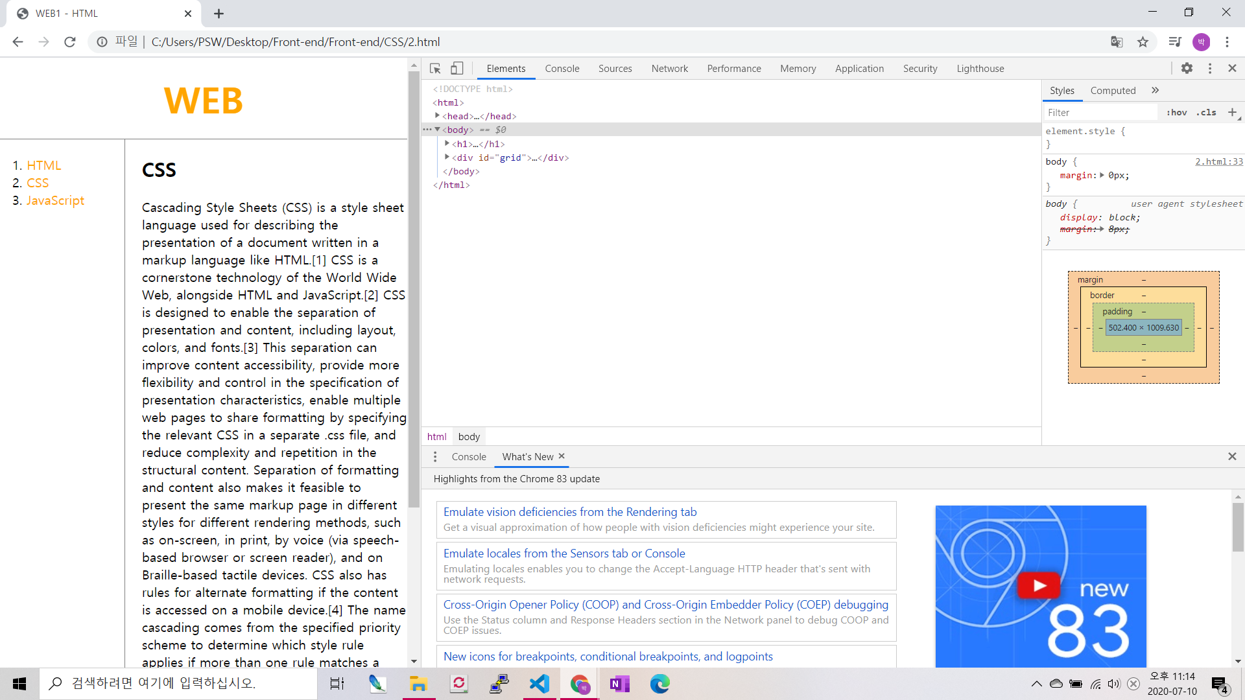Bookmark this page with the star icon
The image size is (1245, 700).
[x=1143, y=42]
